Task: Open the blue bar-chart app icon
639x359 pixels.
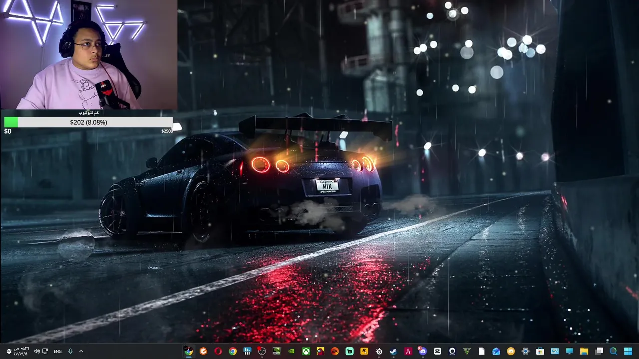Action: pyautogui.click(x=247, y=351)
